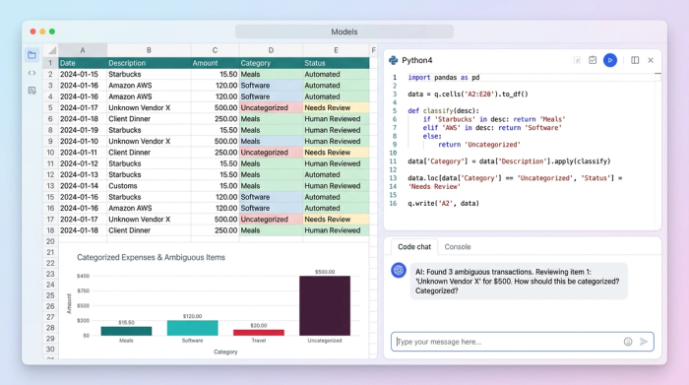Select row header 20
The height and width of the screenshot is (385, 689).
(50, 241)
